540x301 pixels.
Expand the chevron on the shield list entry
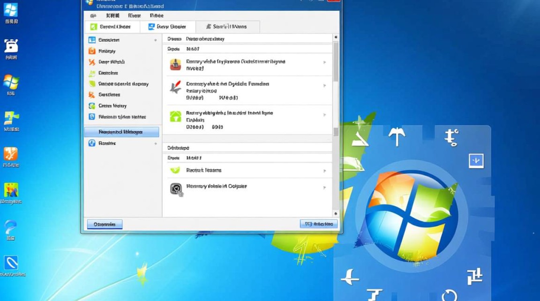(x=325, y=187)
